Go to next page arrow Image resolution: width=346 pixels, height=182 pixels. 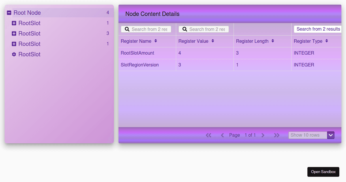pyautogui.click(x=263, y=135)
